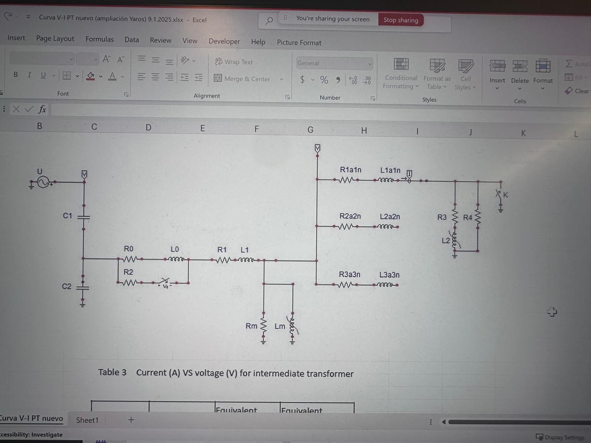Click the Comma Style icon
This screenshot has width=591, height=443.
(x=338, y=80)
